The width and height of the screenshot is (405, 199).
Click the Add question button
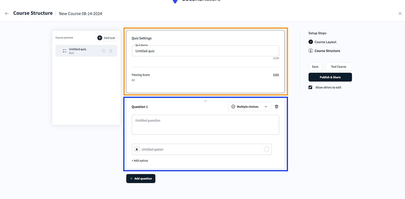point(141,179)
